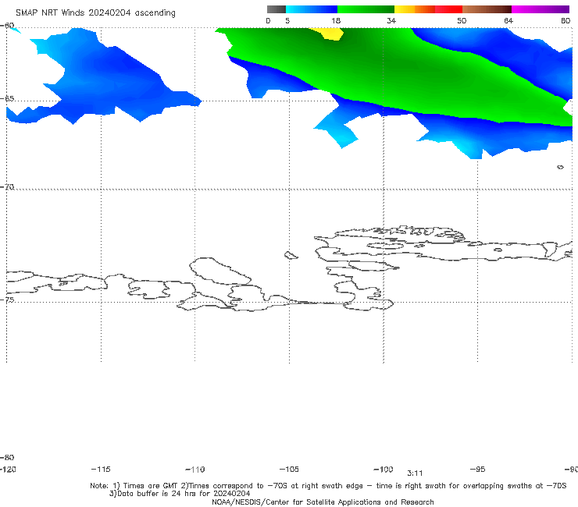Click the NOAA/NESDIS credit line

[323, 502]
